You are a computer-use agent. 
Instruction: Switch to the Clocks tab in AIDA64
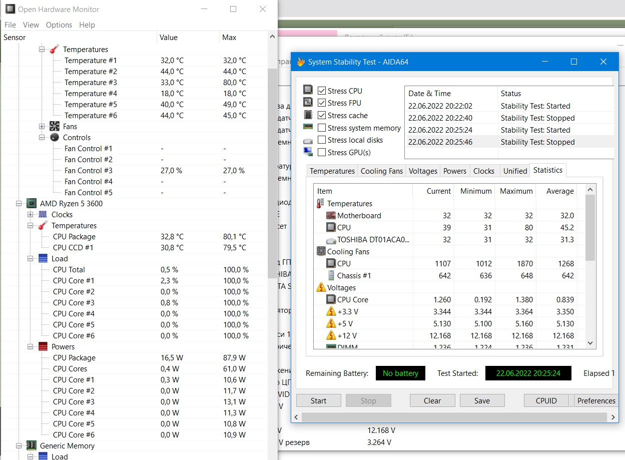pyautogui.click(x=484, y=171)
